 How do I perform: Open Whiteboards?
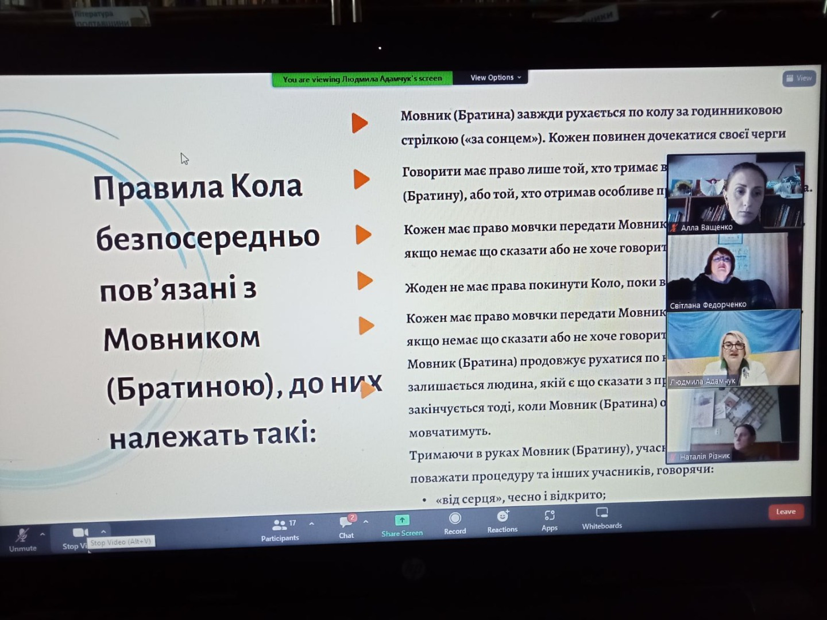(602, 517)
